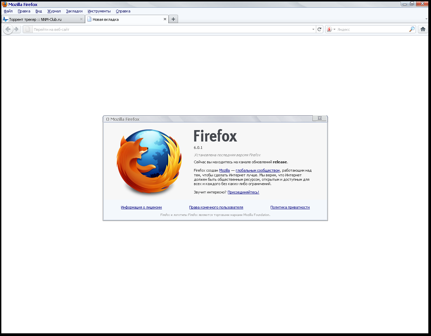The image size is (431, 336).
Task: Close the NNM-Club.ru tab
Action: 81,19
